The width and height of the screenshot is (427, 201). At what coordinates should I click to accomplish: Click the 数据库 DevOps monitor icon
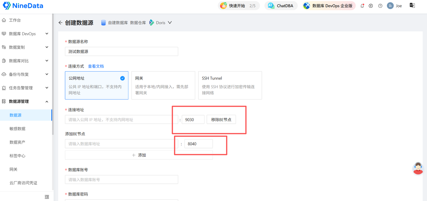4,34
